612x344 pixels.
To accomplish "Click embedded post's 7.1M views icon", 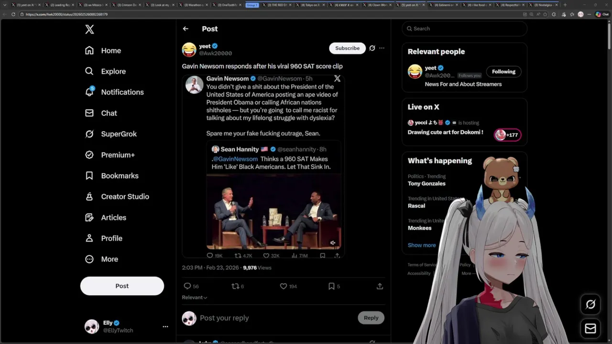I will (294, 256).
